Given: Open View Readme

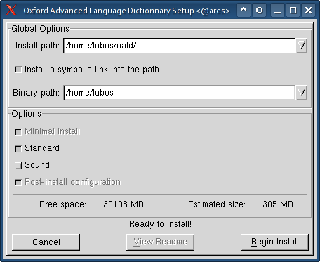Looking at the screenshot, I should pos(160,242).
